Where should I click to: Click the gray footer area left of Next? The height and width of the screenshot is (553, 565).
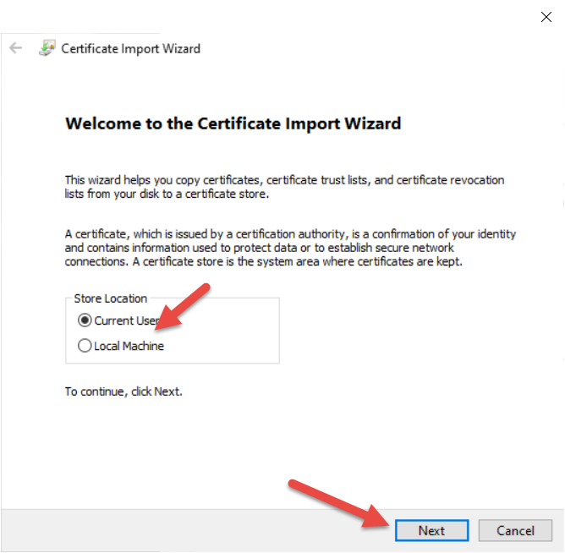(169, 530)
